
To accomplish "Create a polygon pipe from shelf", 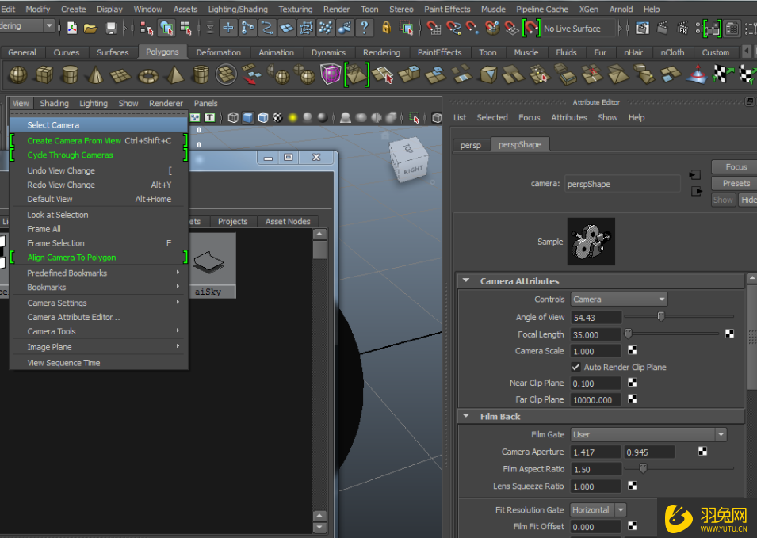I will [x=201, y=74].
